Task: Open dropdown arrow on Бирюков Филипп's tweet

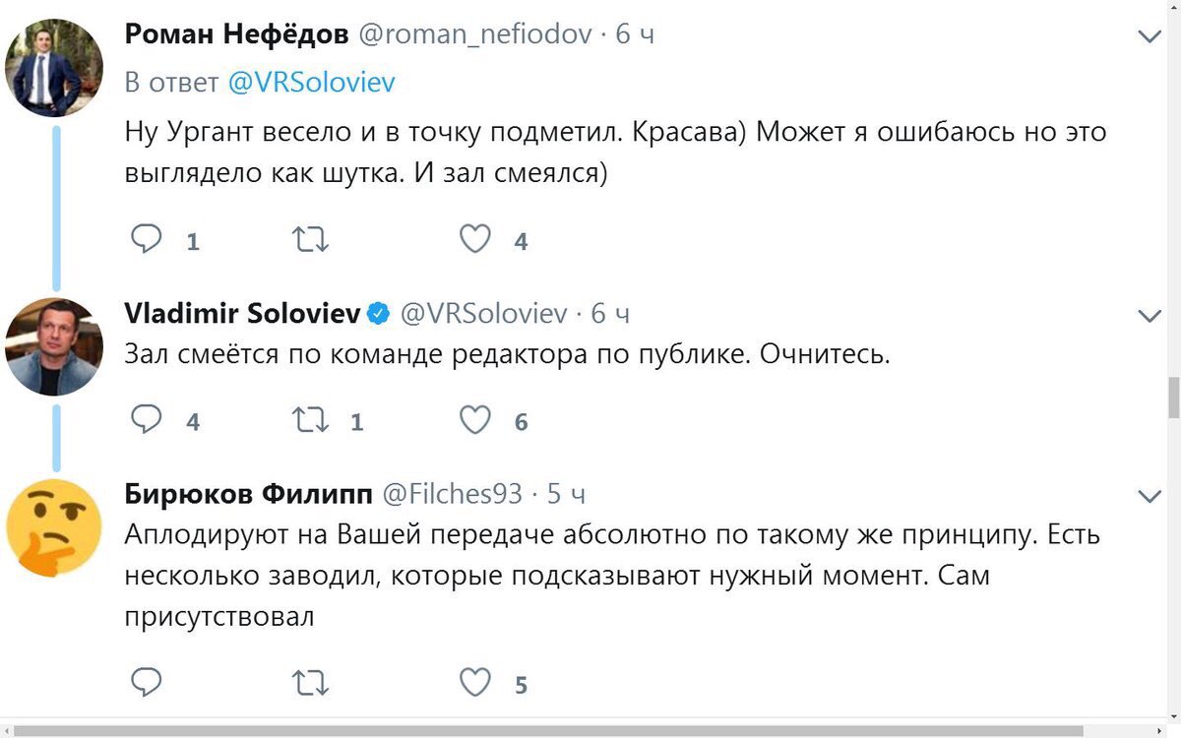Action: pos(1150,495)
